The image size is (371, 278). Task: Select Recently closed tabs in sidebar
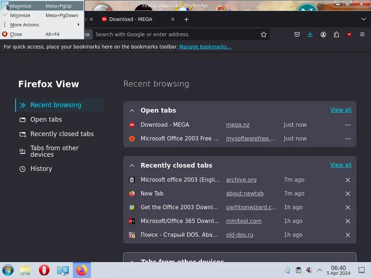(60, 134)
